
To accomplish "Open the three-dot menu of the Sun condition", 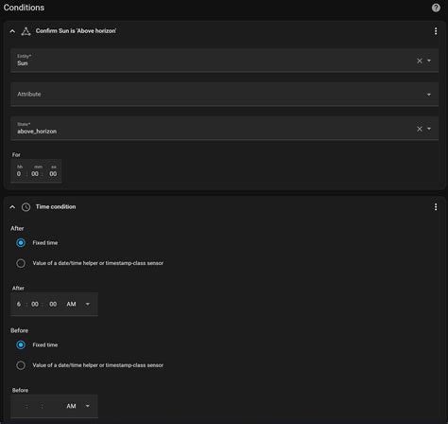I will click(436, 31).
